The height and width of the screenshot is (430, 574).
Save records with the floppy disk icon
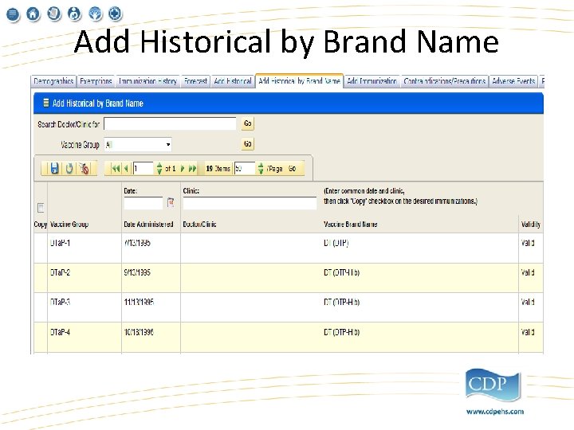(x=54, y=169)
